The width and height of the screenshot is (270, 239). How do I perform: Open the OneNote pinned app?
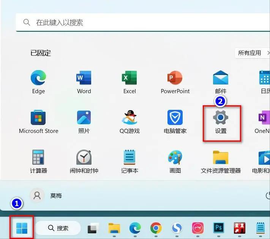[x=262, y=122]
